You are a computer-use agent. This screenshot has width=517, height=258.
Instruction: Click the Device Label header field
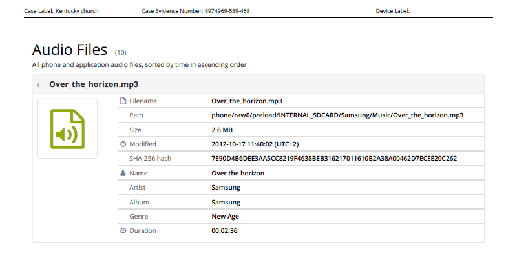pyautogui.click(x=393, y=11)
